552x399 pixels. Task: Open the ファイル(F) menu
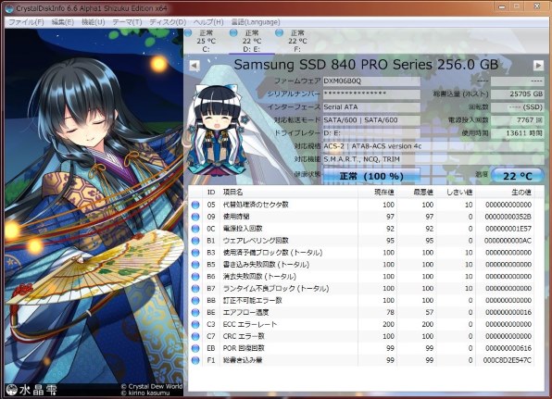coord(26,22)
